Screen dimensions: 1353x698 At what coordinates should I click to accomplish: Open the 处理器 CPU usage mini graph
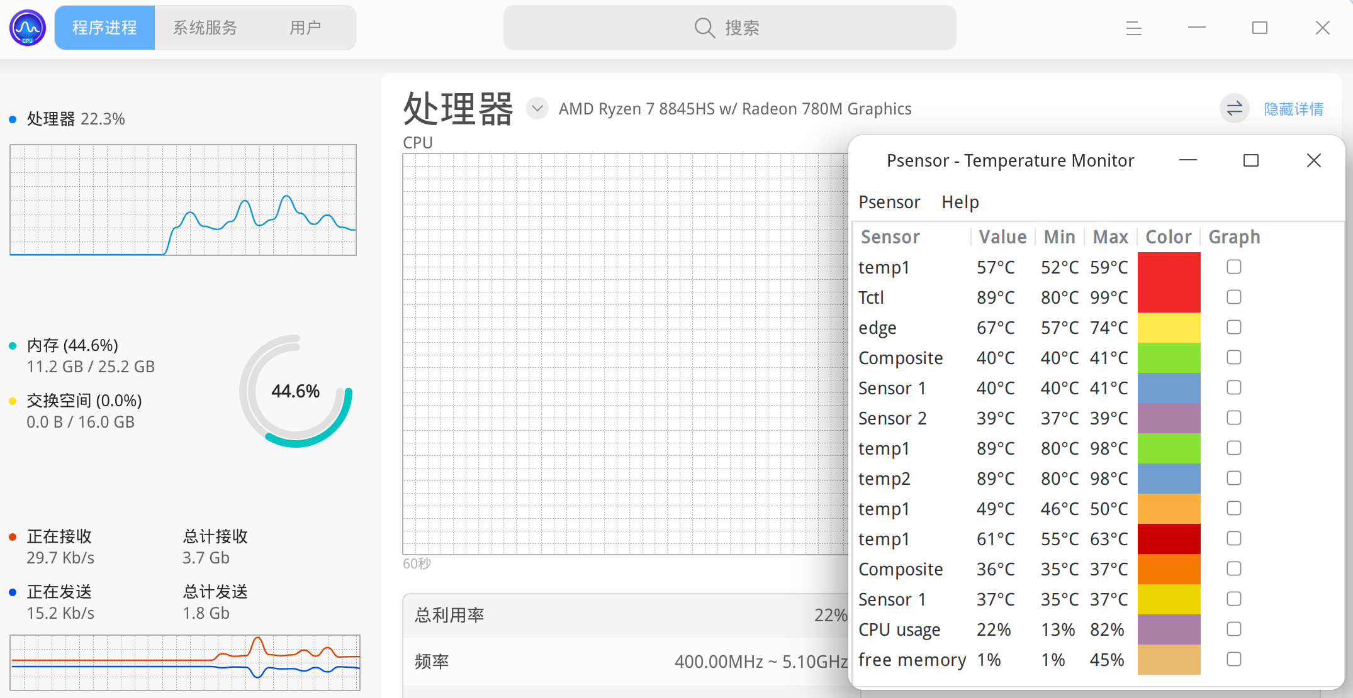point(183,200)
